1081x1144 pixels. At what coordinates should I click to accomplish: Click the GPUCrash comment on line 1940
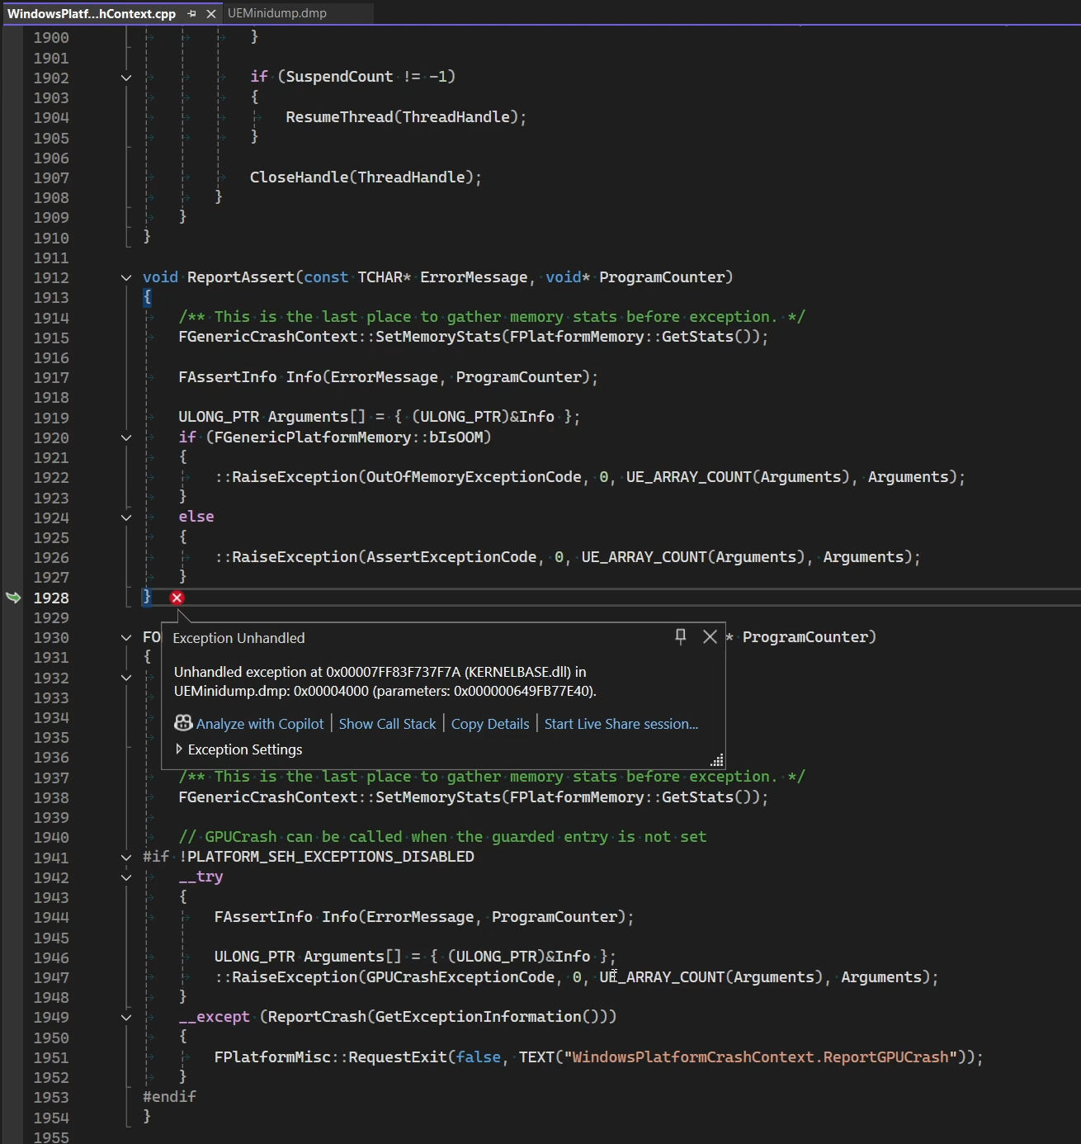(x=442, y=837)
